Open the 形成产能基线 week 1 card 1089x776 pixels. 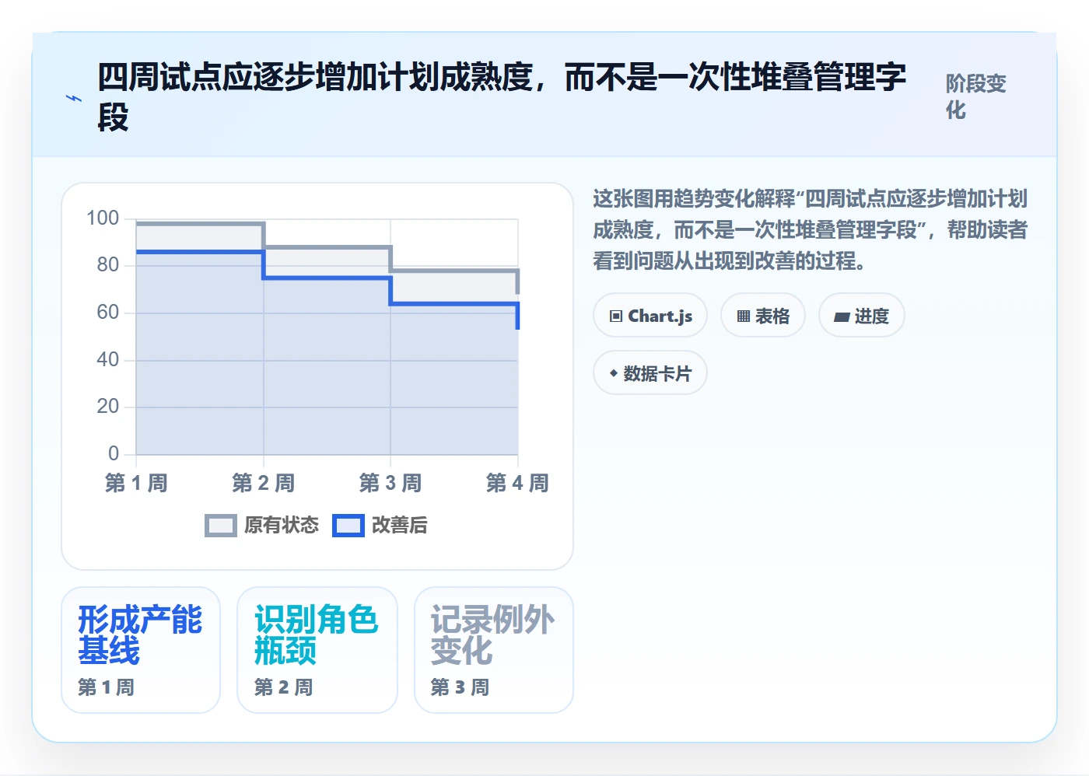[141, 650]
